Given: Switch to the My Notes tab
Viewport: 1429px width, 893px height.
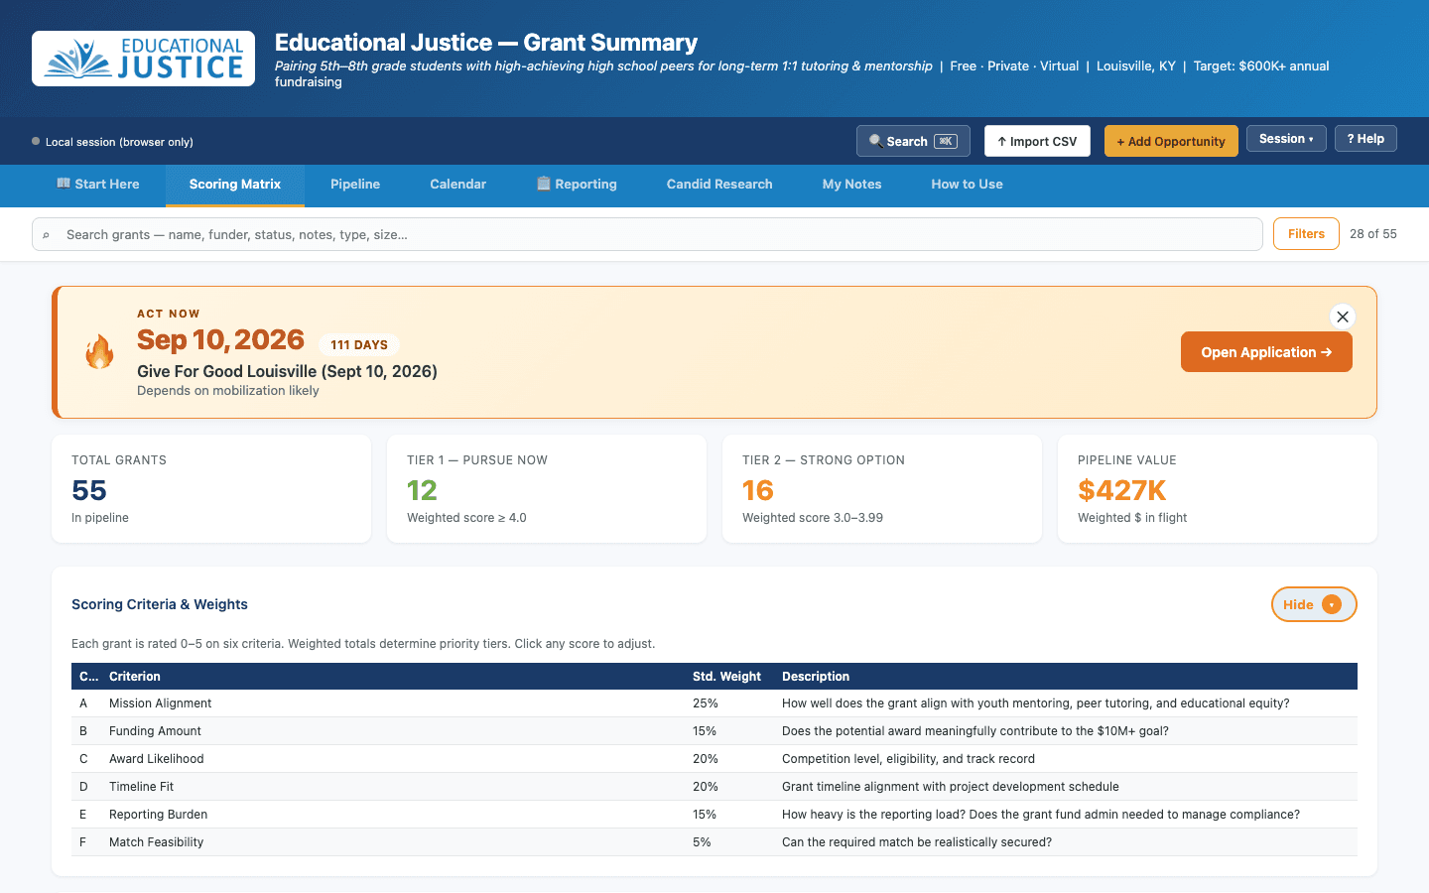Looking at the screenshot, I should tap(851, 185).
